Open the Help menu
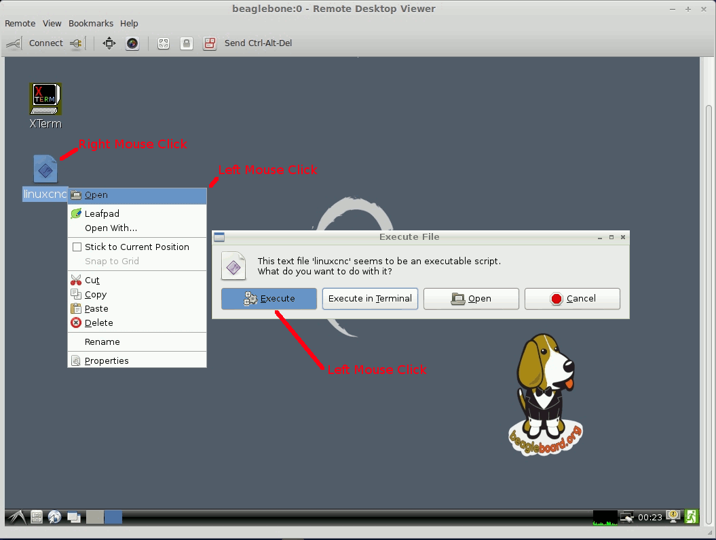This screenshot has width=716, height=540. click(x=129, y=23)
